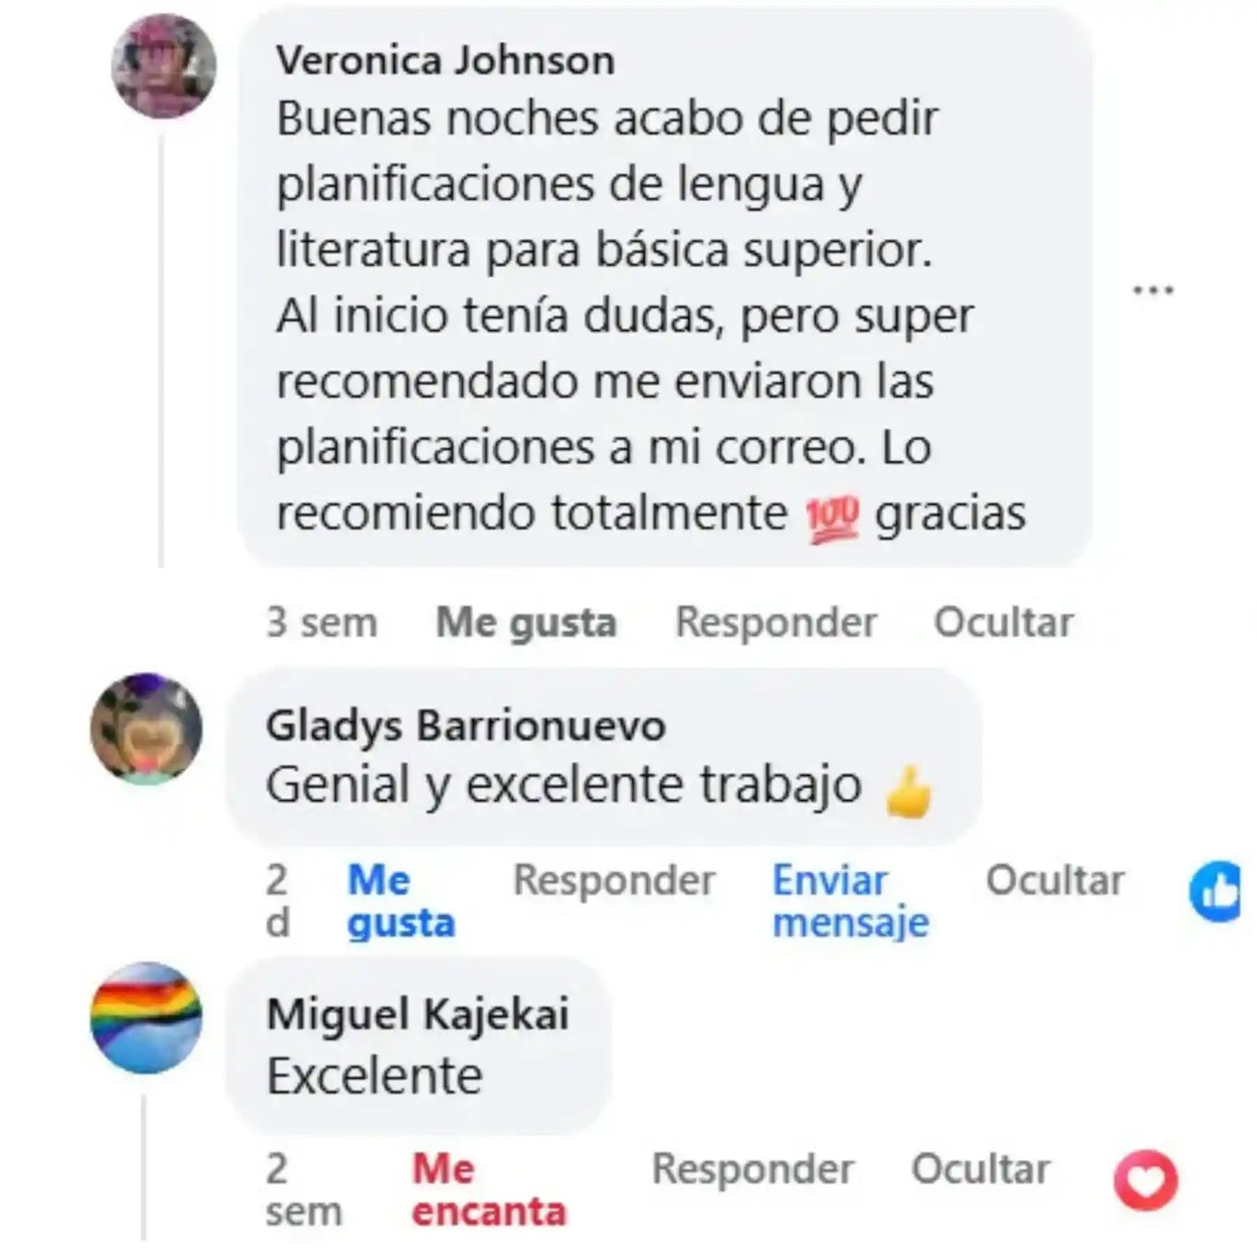This screenshot has width=1257, height=1257.
Task: Hide Gladys Barrionuevo's comment with Ocultar
Action: click(x=1055, y=881)
